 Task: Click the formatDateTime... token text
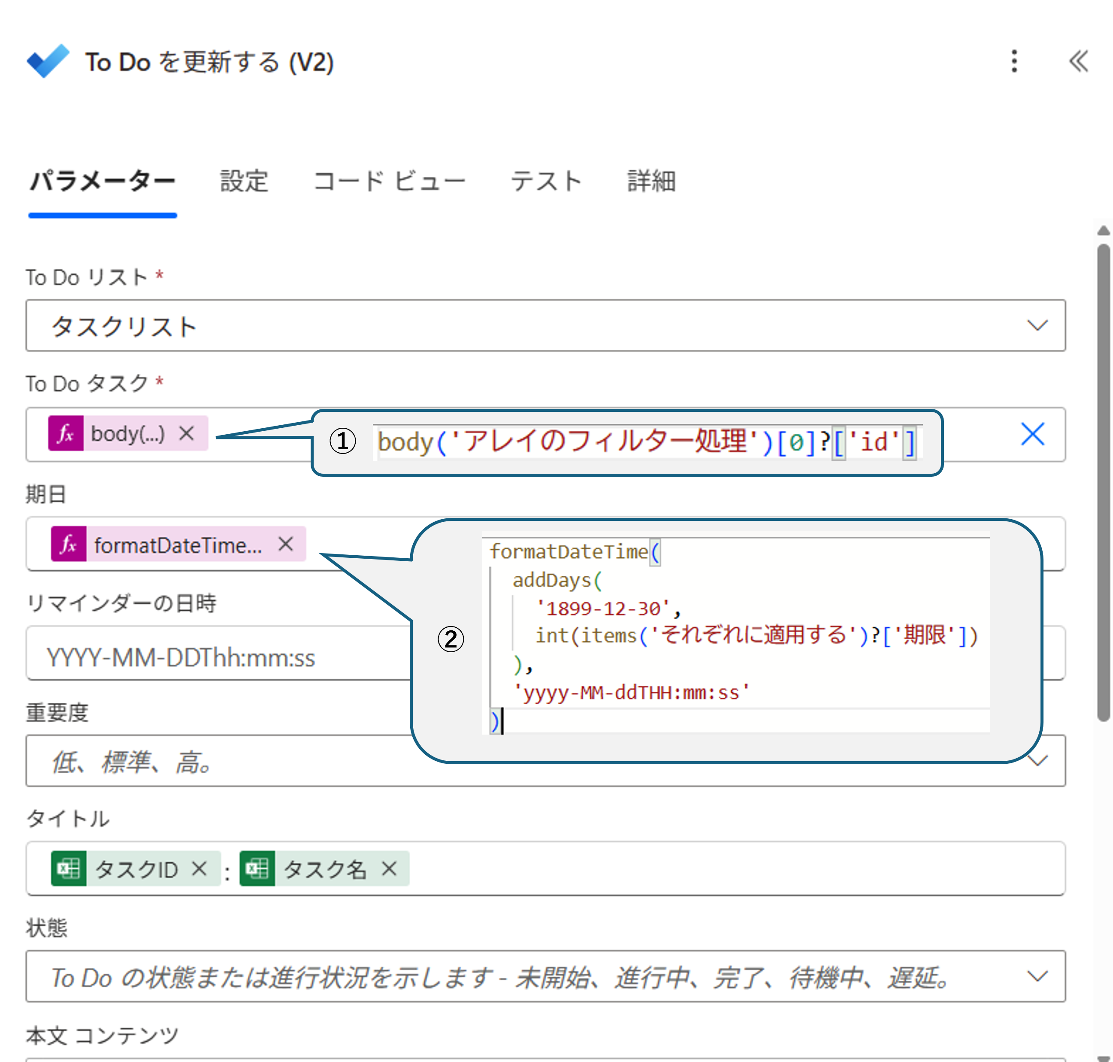(178, 545)
